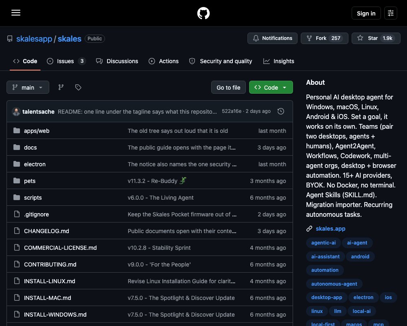Viewport: 407px width, 326px height.
Task: Open INSTALL-MAC.md file
Action: tap(48, 297)
